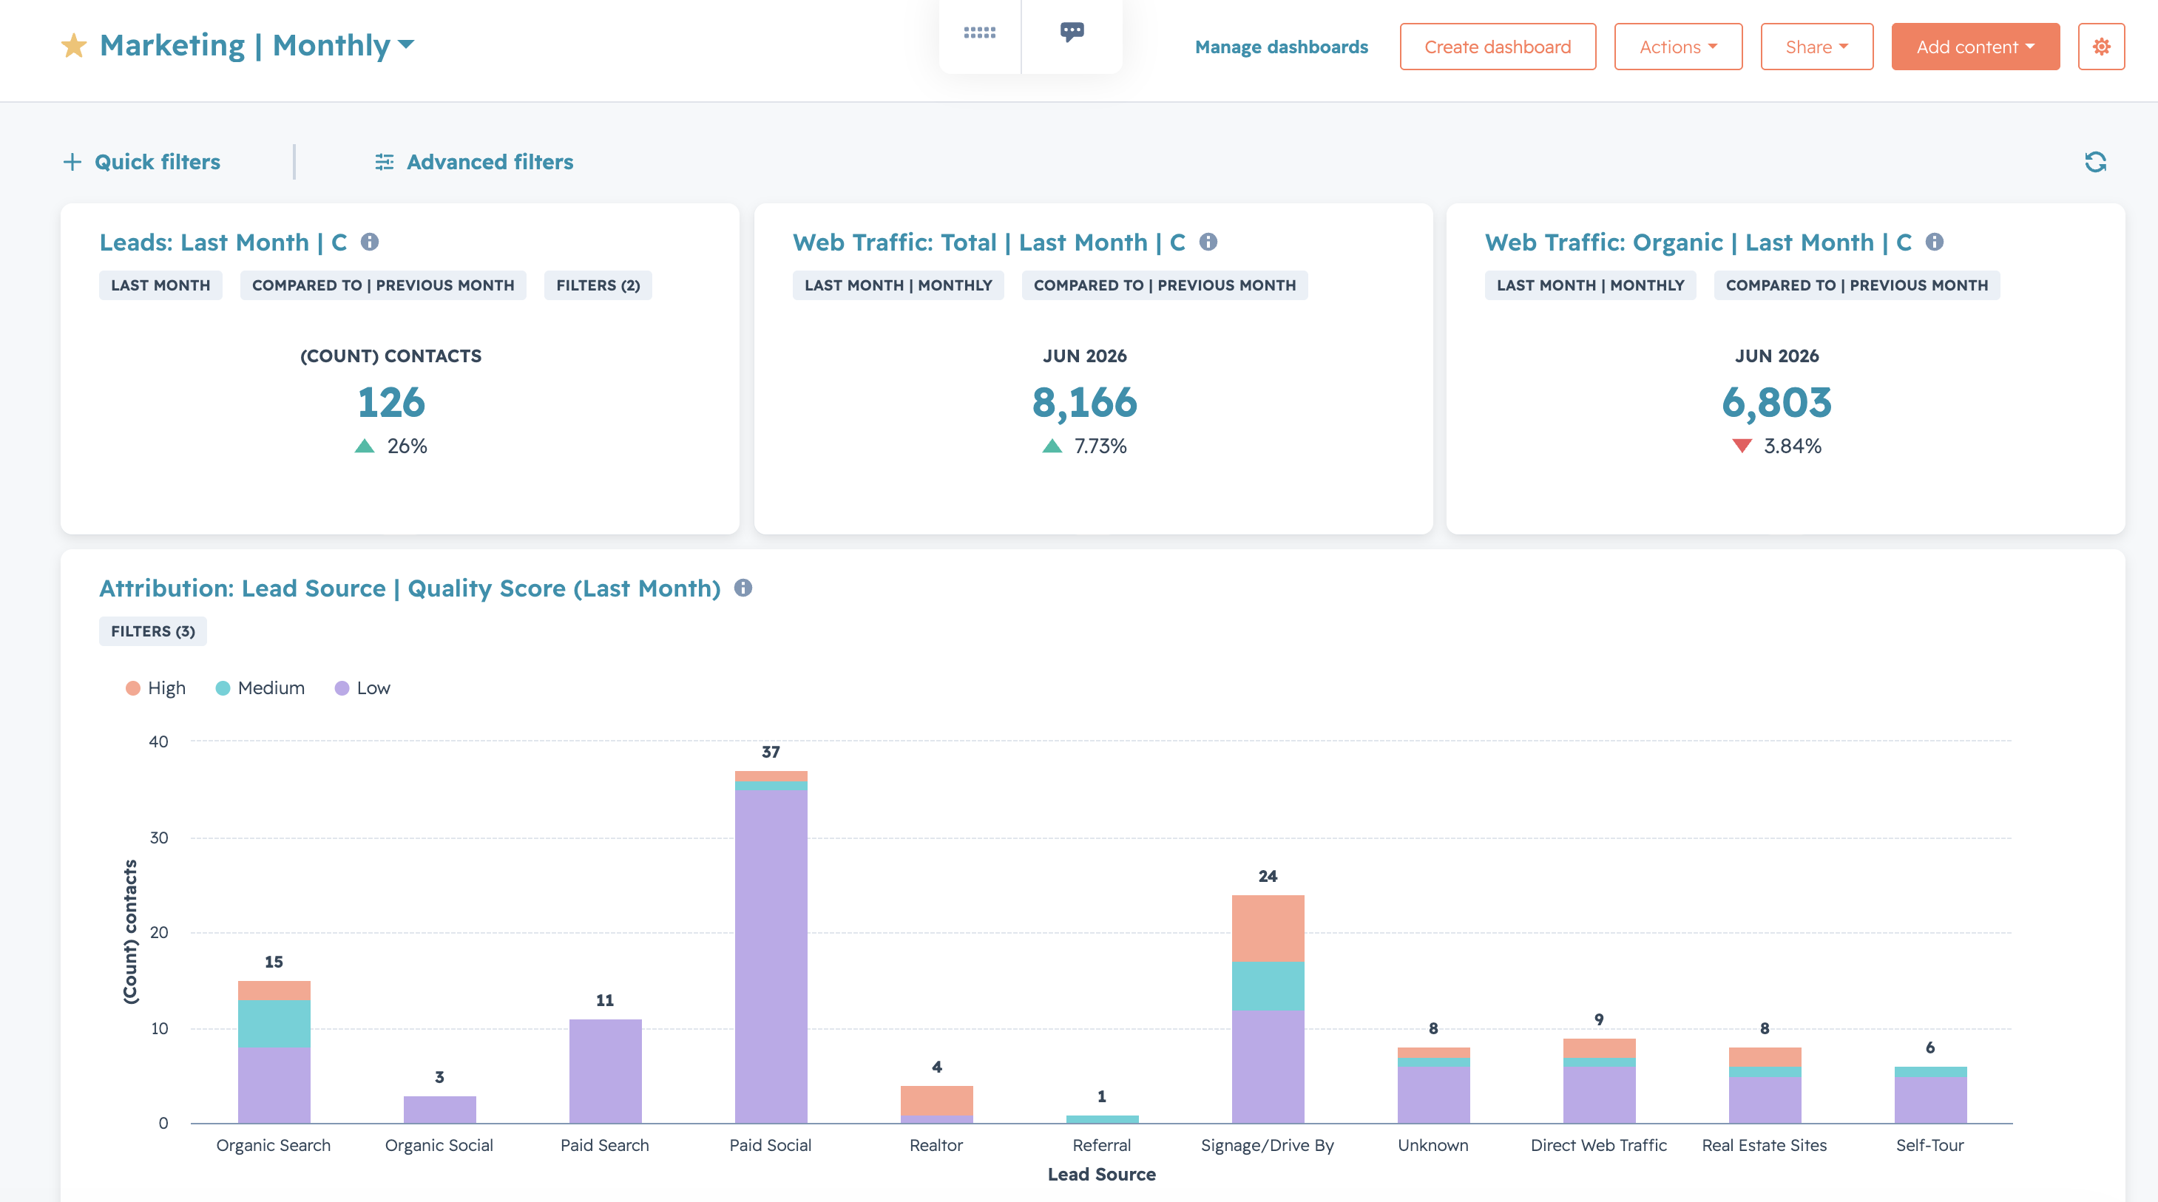
Task: Click the refresh dashboard icon
Action: 2095,162
